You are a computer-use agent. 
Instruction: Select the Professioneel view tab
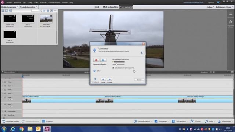point(126,7)
